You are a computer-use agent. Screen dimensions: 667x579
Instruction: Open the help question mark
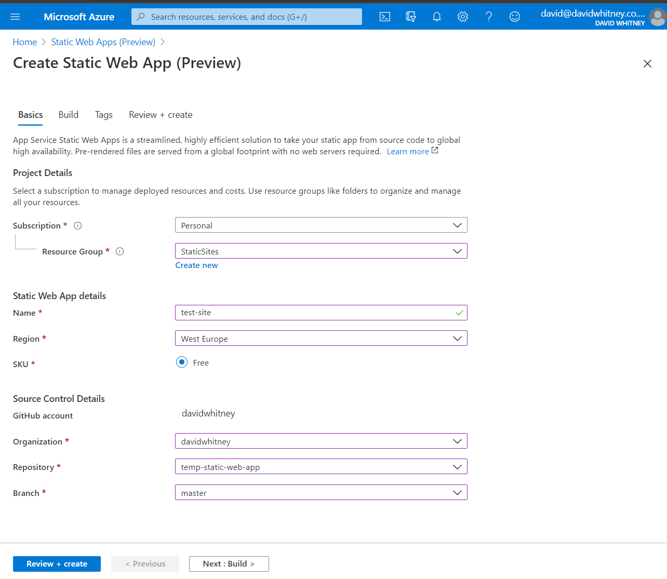click(x=489, y=17)
